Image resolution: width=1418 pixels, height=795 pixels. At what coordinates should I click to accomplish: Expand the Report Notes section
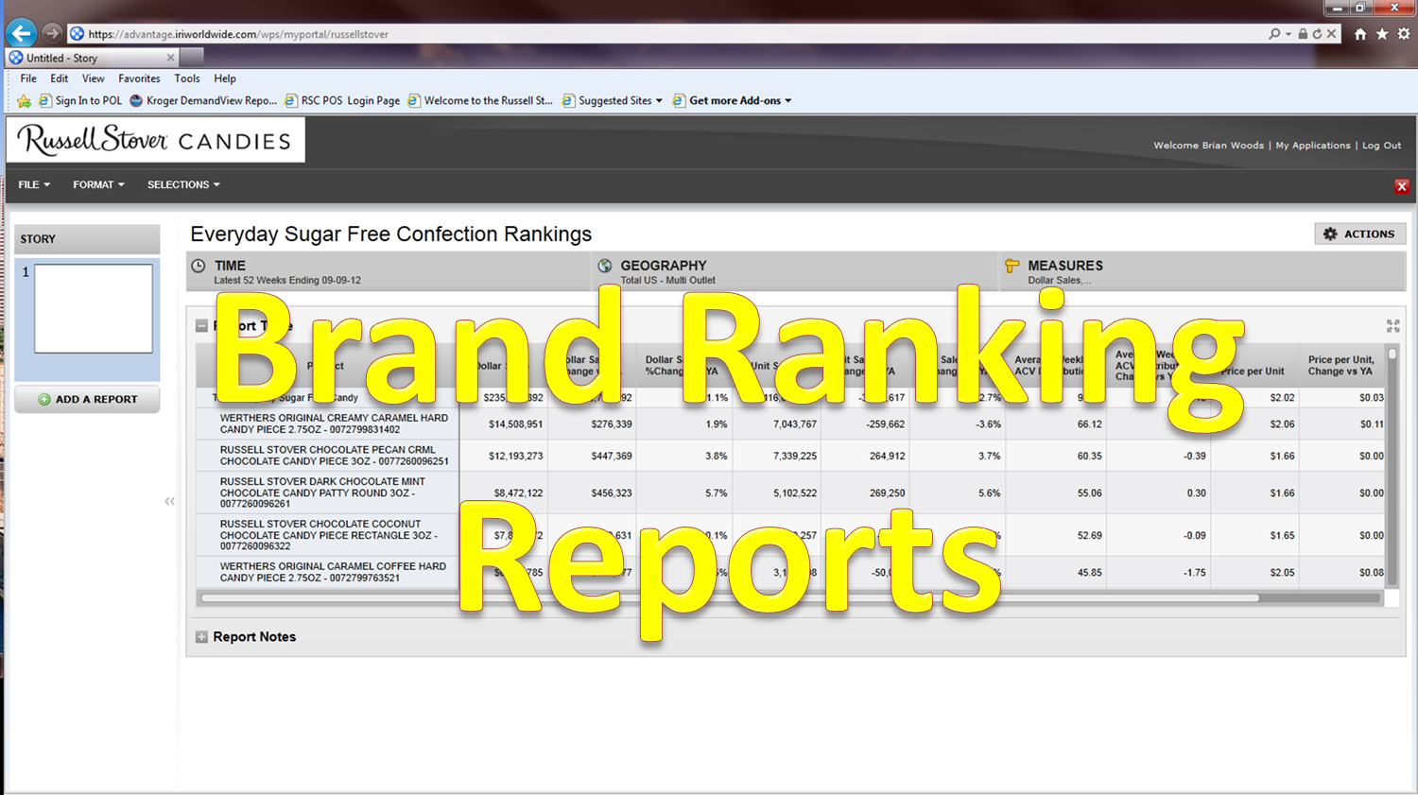click(x=201, y=637)
